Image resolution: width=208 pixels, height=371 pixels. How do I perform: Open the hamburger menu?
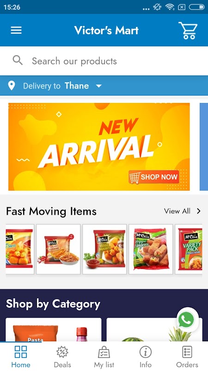16,30
